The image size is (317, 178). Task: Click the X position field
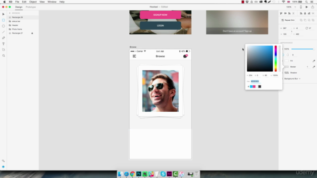(299, 28)
